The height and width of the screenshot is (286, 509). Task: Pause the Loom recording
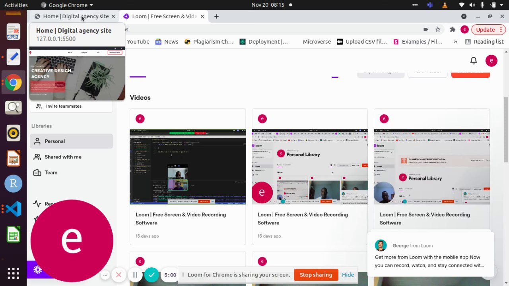click(x=135, y=275)
